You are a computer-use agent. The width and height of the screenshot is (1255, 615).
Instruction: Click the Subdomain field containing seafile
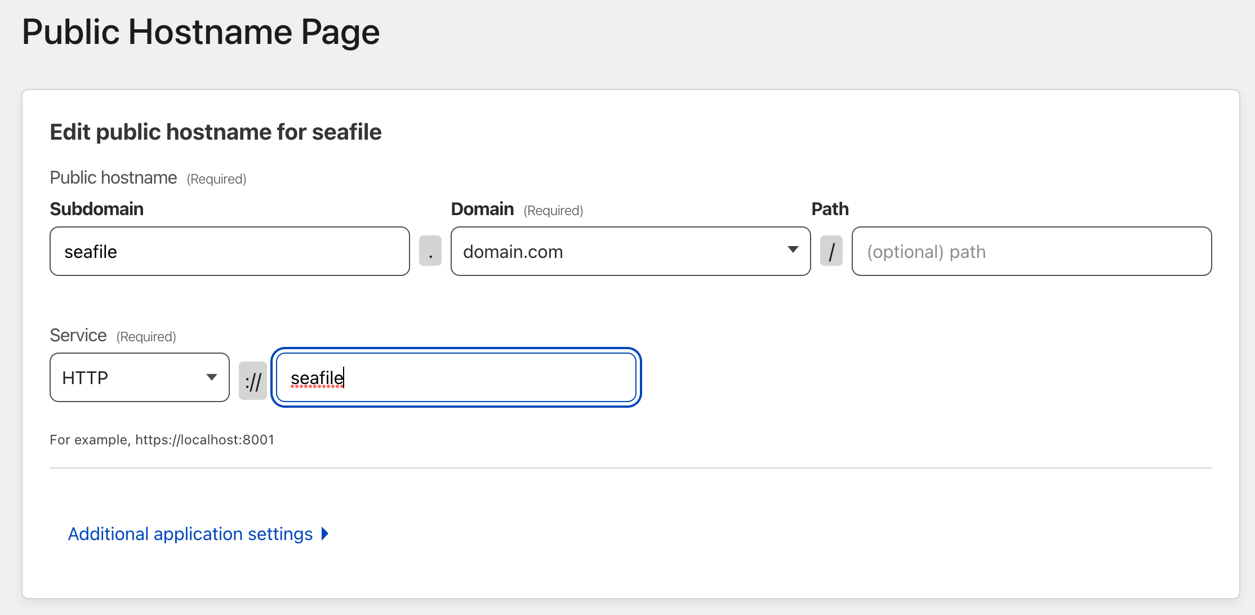[229, 251]
